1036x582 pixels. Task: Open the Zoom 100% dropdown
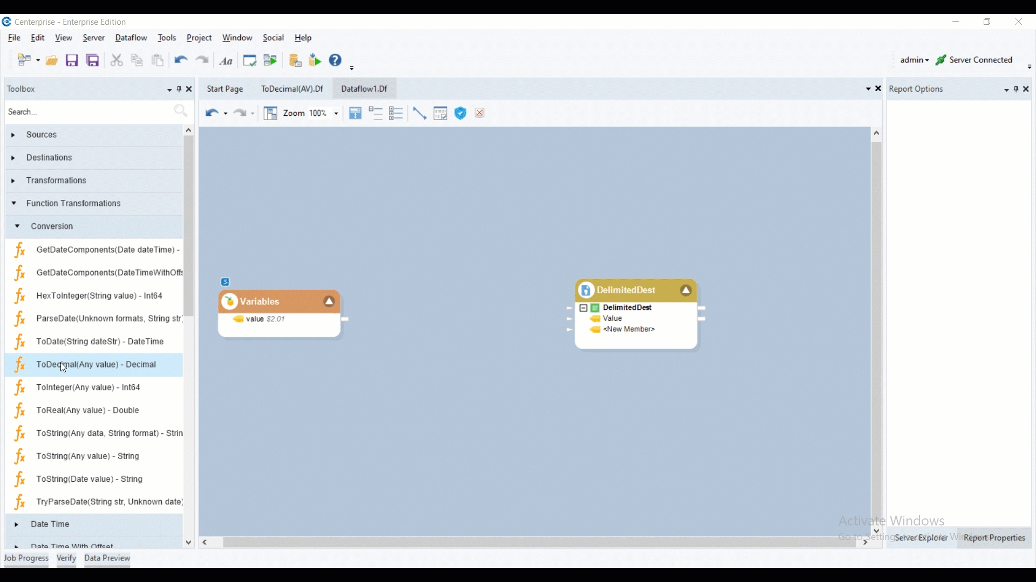coord(336,114)
